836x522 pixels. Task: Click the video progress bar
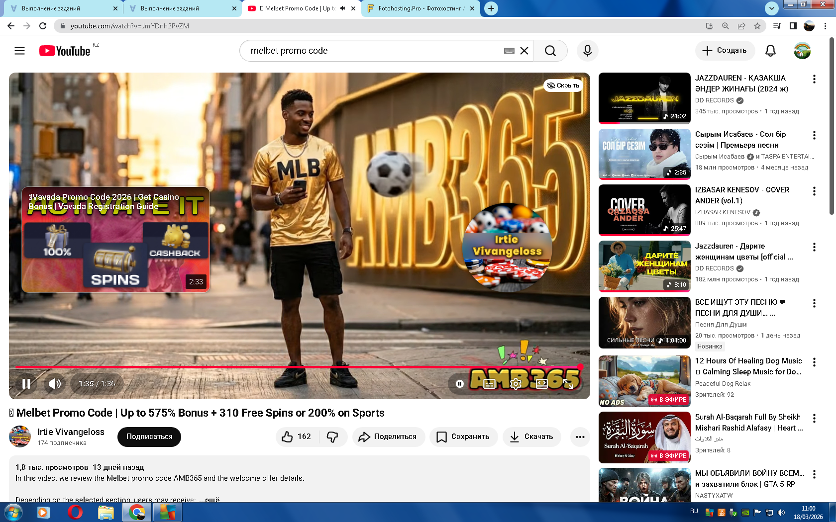tap(299, 367)
